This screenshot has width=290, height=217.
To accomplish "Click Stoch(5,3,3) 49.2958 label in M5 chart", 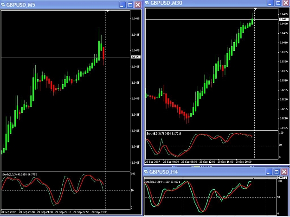I will [19, 174].
